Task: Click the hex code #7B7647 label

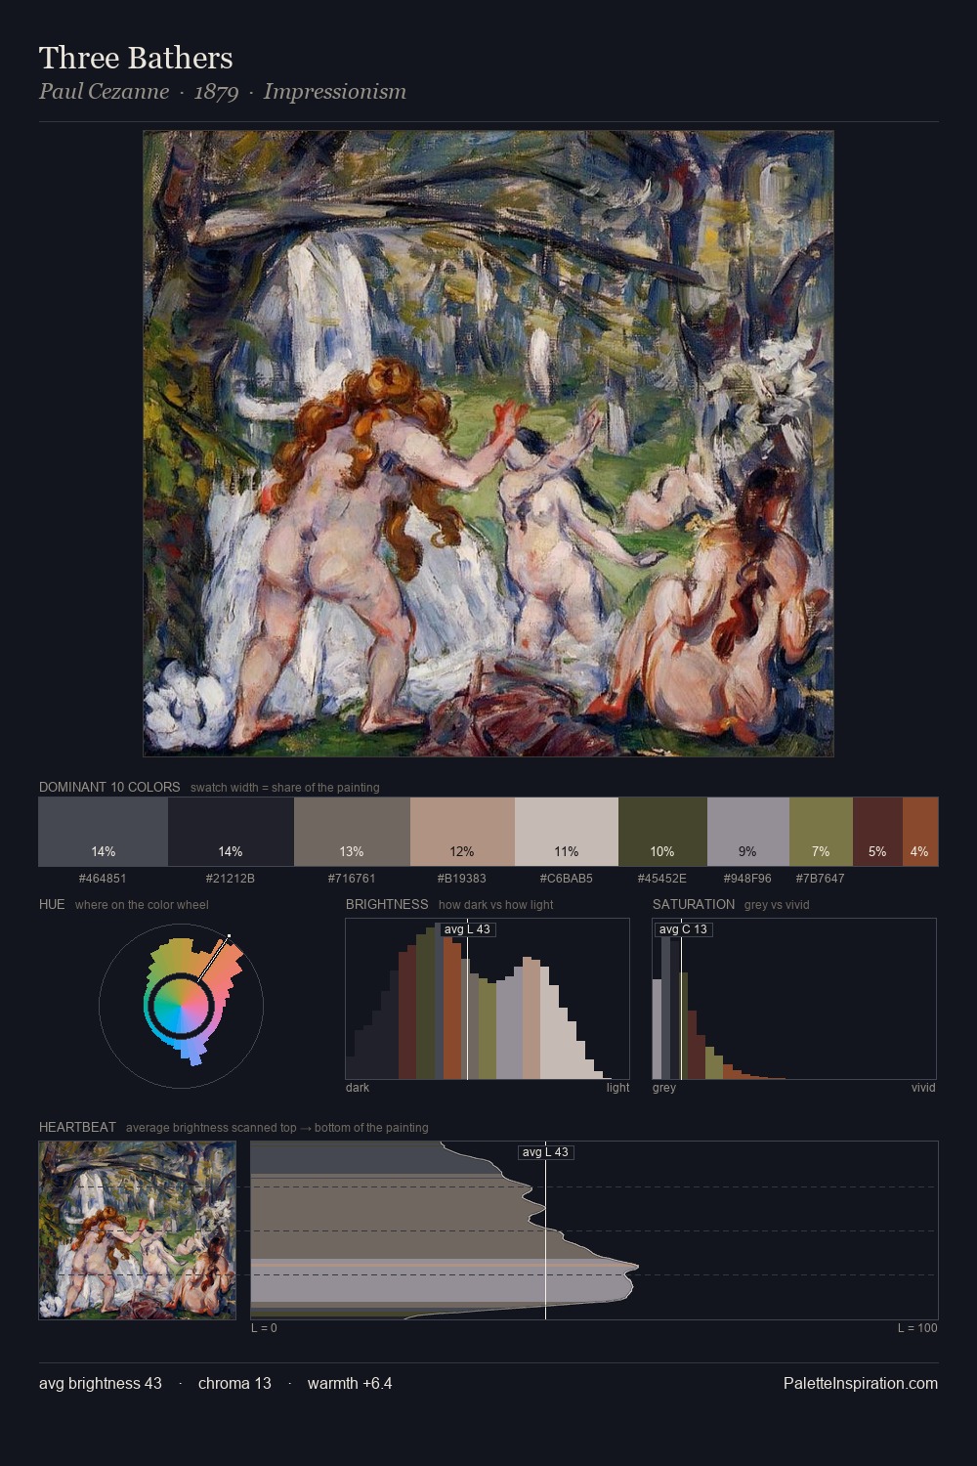Action: click(x=821, y=878)
